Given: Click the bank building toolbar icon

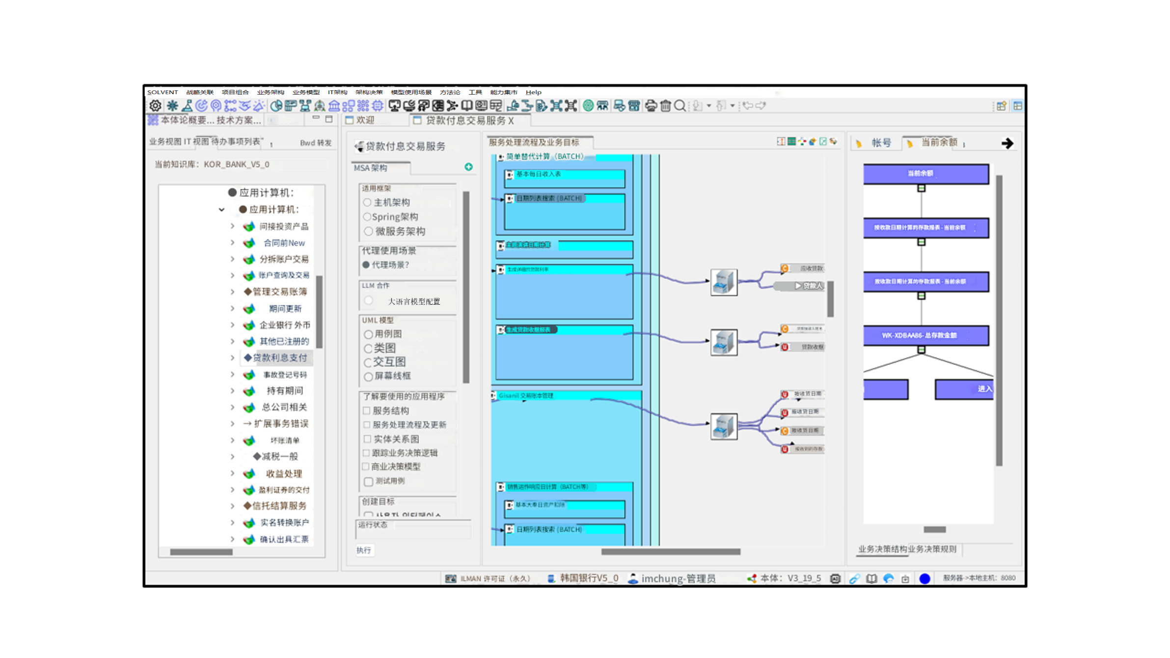Looking at the screenshot, I should click(x=334, y=105).
